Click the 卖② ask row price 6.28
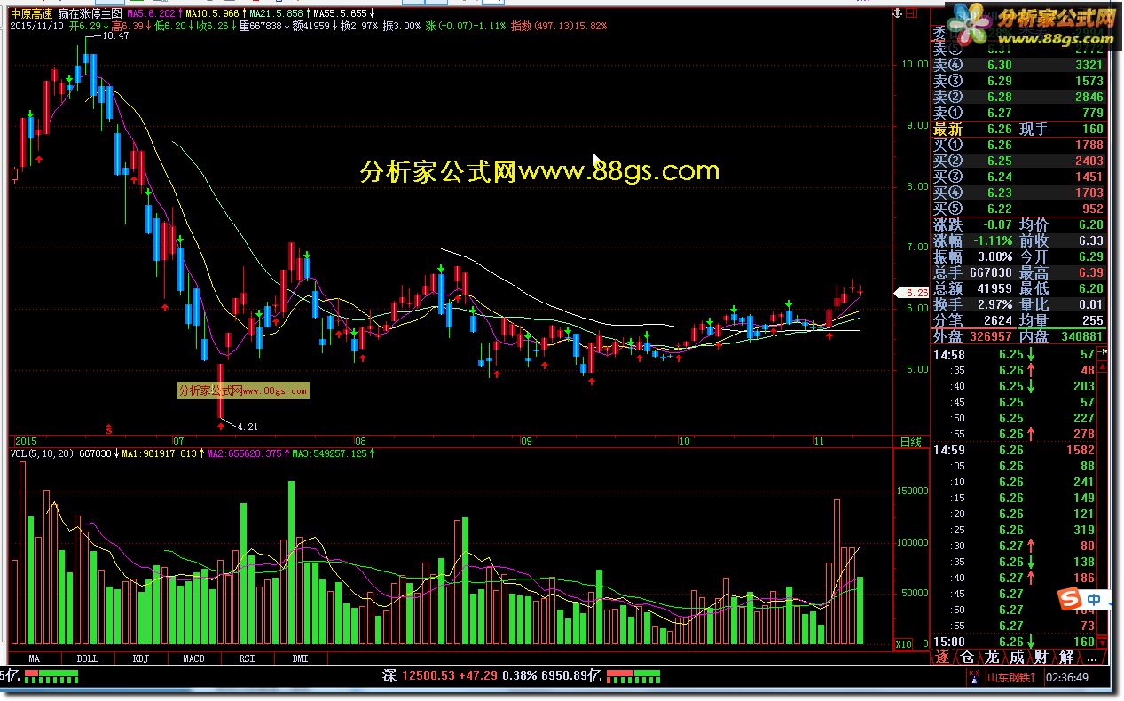Image resolution: width=1124 pixels, height=701 pixels. [x=999, y=97]
